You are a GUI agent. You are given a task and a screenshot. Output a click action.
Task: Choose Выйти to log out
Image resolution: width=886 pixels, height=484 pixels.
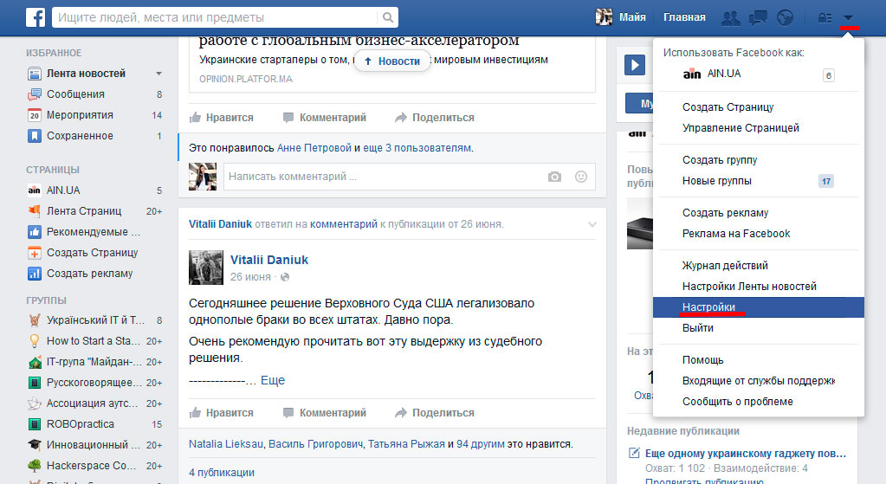pos(697,328)
